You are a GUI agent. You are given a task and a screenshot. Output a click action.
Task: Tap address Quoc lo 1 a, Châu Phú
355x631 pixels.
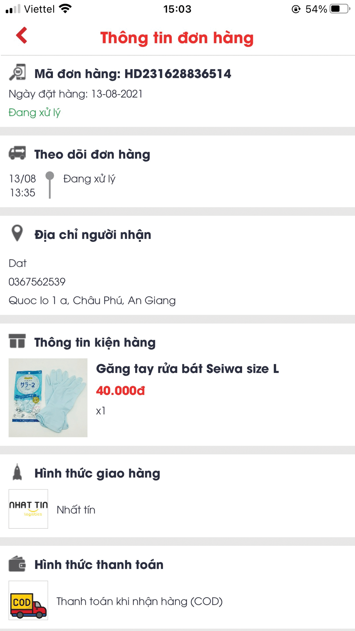pyautogui.click(x=92, y=301)
